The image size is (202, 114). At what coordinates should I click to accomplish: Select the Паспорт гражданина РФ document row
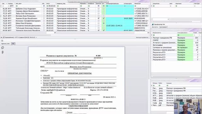click(176, 38)
